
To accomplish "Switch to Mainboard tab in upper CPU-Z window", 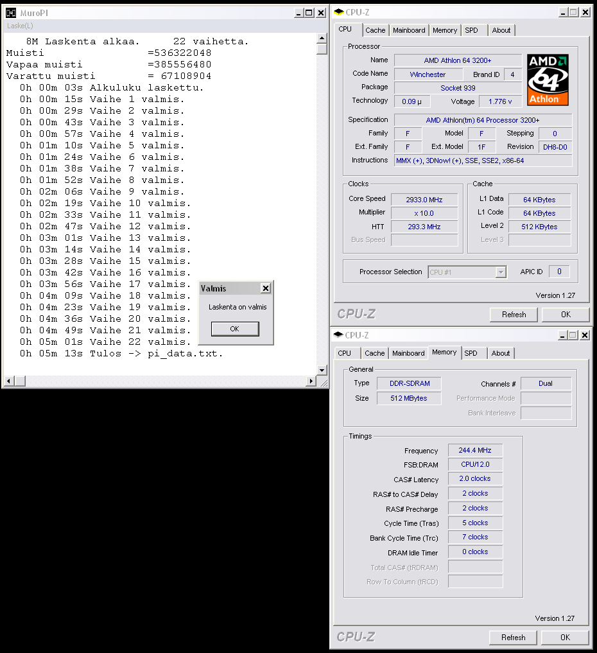I will point(410,30).
